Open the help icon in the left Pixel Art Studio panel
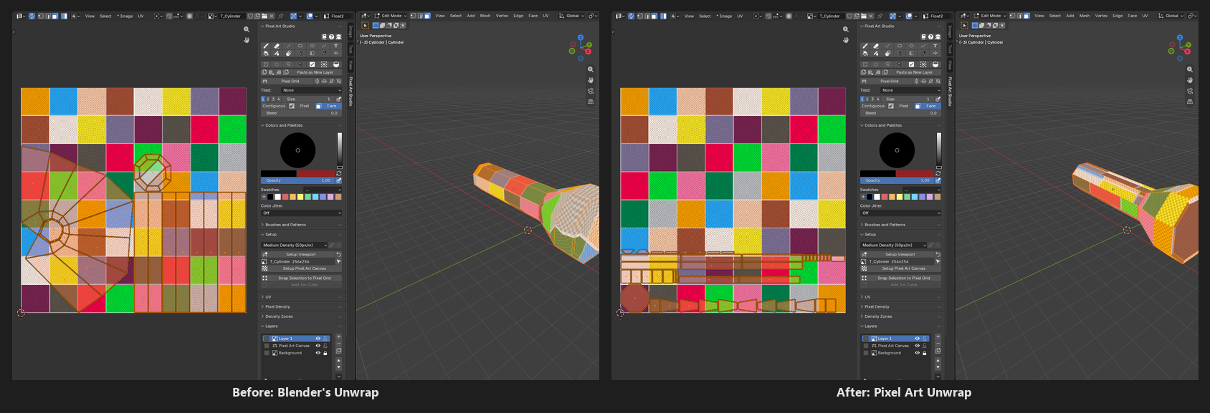The height and width of the screenshot is (413, 1210). coord(331,37)
